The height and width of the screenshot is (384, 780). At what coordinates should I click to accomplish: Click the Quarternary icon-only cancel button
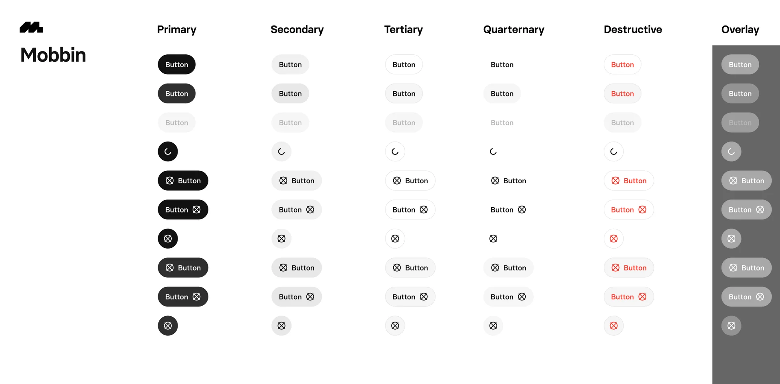[x=493, y=238]
